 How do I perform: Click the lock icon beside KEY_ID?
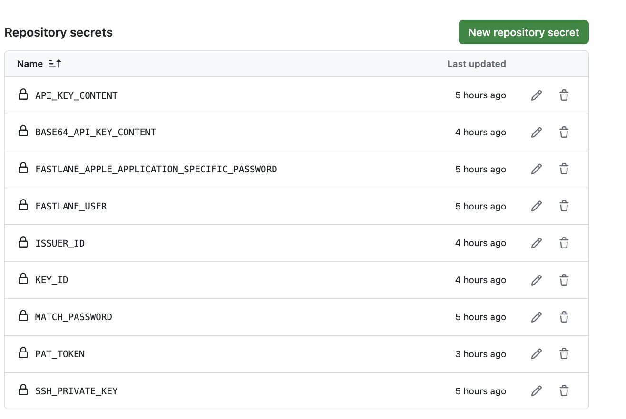pyautogui.click(x=23, y=279)
